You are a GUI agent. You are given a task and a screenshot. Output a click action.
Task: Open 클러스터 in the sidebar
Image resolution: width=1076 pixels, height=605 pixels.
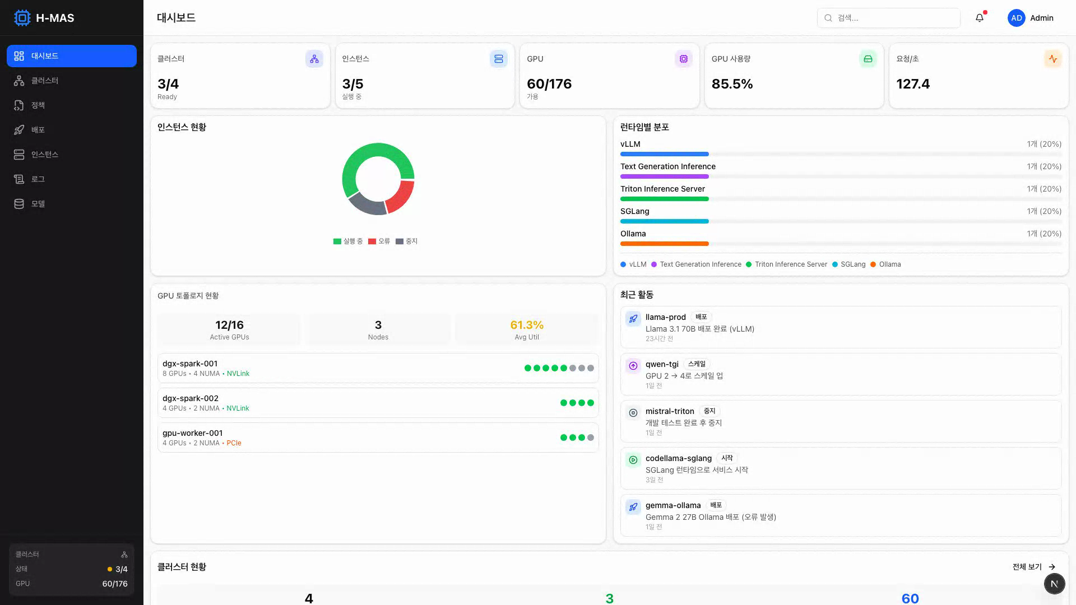(45, 81)
